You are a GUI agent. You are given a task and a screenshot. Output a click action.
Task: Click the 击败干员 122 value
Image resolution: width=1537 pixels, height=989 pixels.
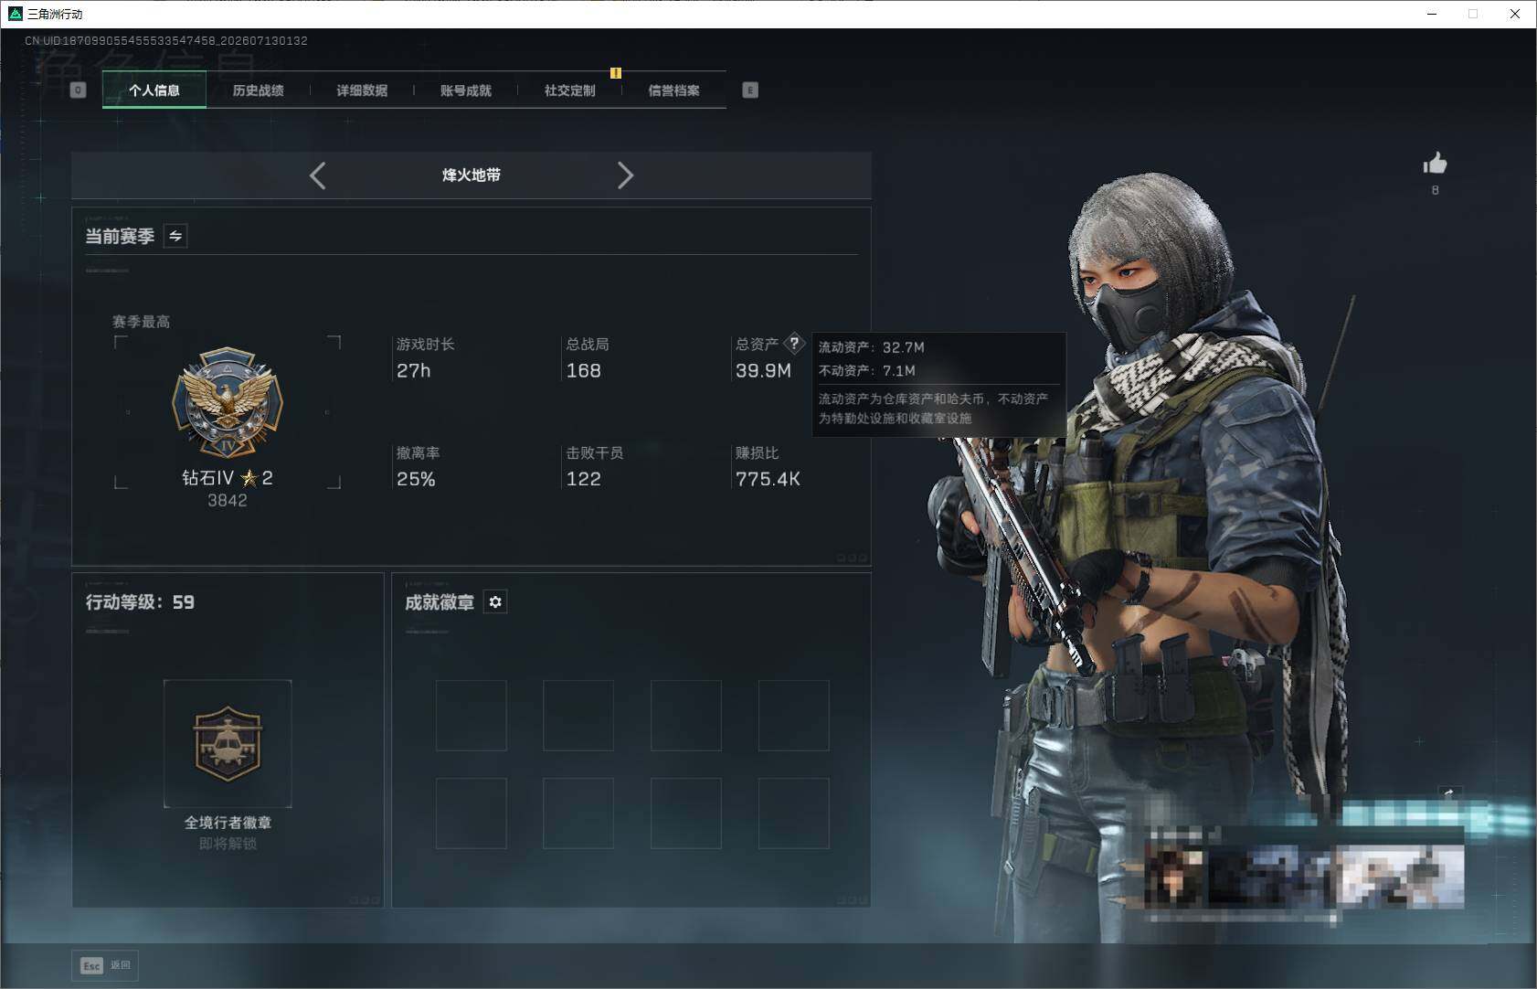(584, 479)
